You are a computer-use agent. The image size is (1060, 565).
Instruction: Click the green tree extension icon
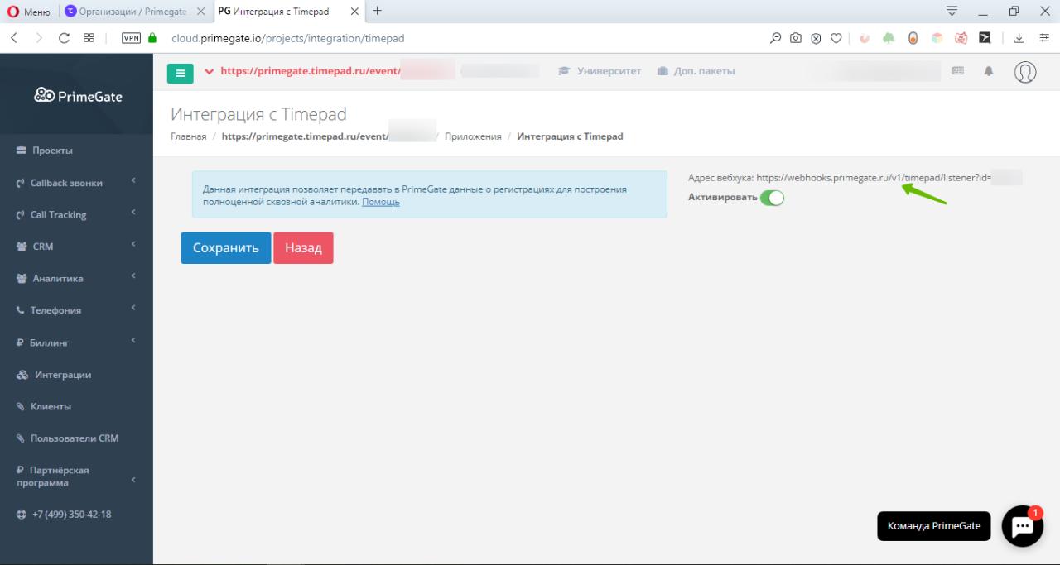coord(889,38)
